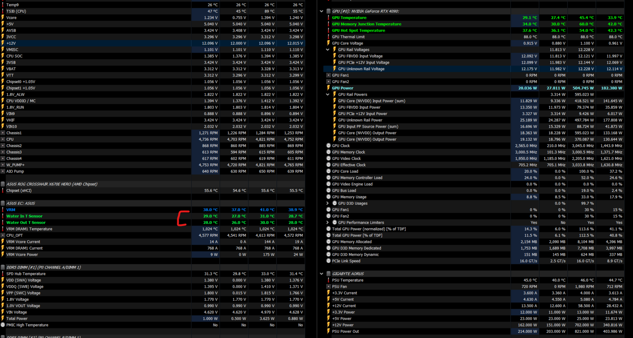Screen dimensions: 633x338
Task: Click lightning bolt icon beside +12V sensor
Action: pyautogui.click(x=3, y=43)
